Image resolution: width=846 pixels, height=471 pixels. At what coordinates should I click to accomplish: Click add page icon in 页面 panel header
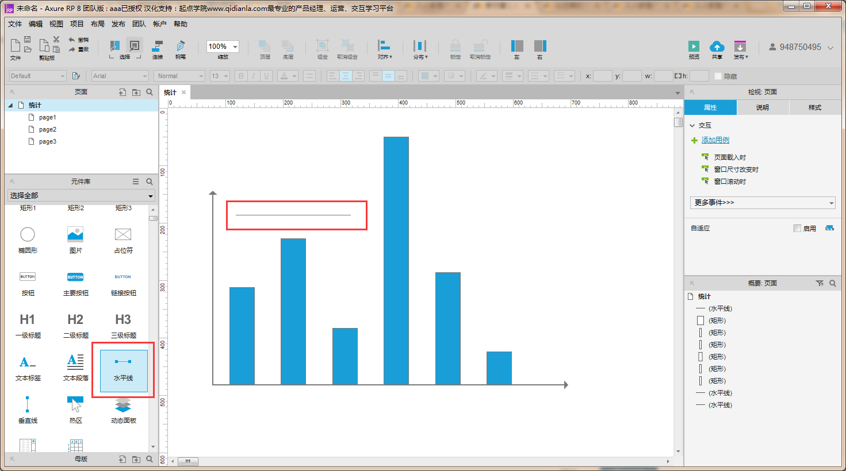click(123, 92)
